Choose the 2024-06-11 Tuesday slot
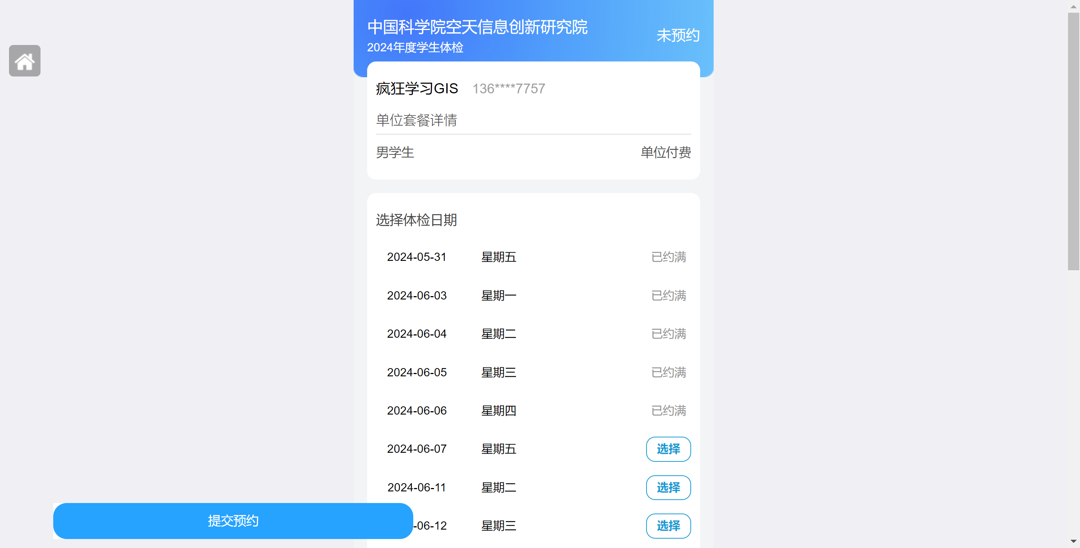 pos(668,488)
